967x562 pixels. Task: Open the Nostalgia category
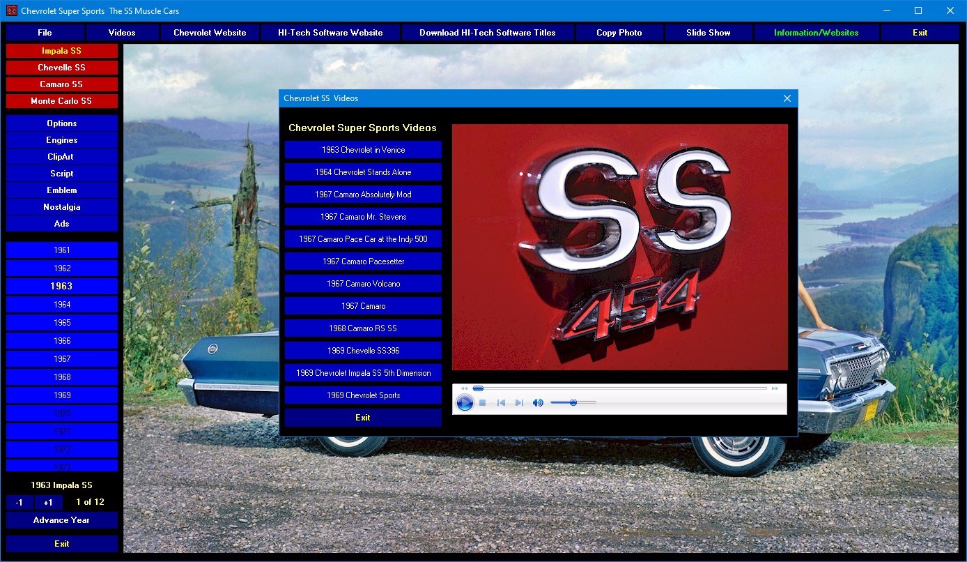click(62, 207)
